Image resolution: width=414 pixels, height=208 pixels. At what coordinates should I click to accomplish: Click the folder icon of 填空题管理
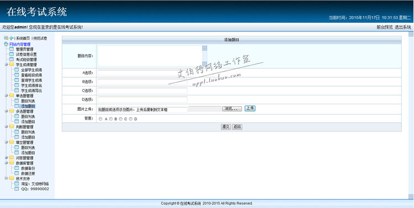coord(12,142)
